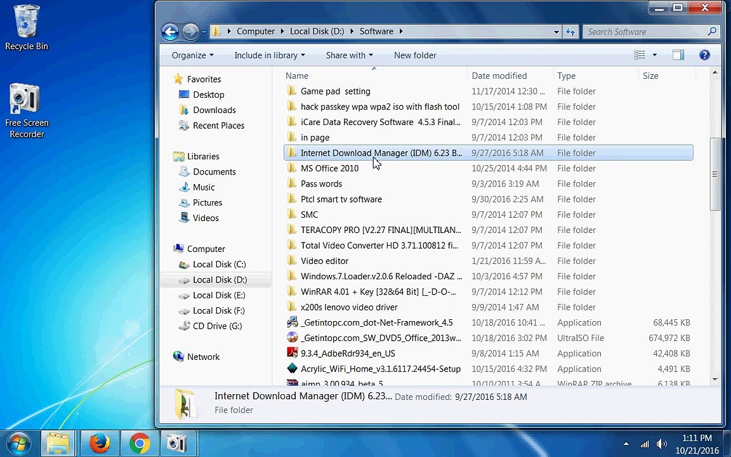This screenshot has width=731, height=457.
Task: Click the 9.3.4_AdbeRdr934_en_US Adobe icon
Action: [292, 353]
